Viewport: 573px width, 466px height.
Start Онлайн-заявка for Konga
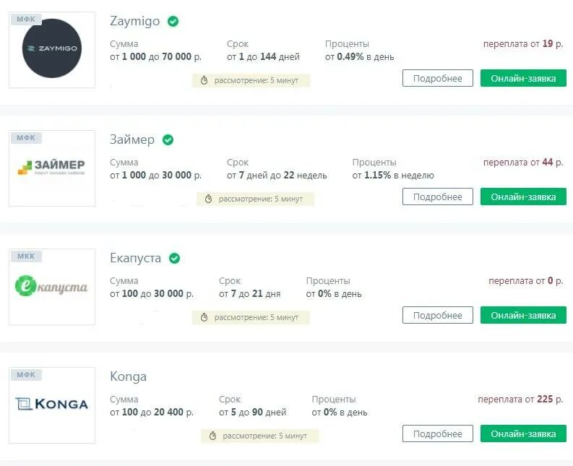pyautogui.click(x=523, y=433)
